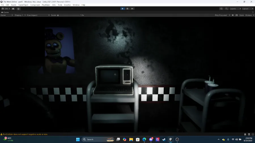
Task: Click the BoxCollider warning message
Action: pos(25,134)
